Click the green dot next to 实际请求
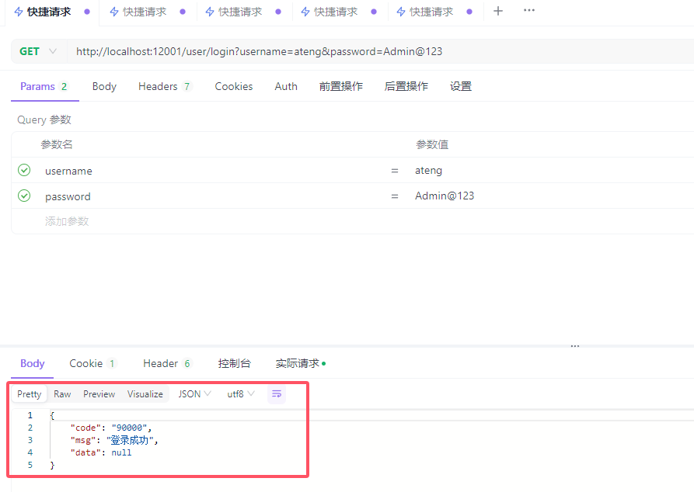694x492 pixels. point(323,363)
